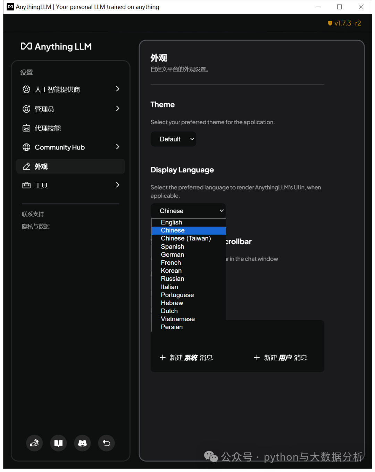The width and height of the screenshot is (375, 472).
Task: Expand the 工具 section chevron
Action: [x=118, y=185]
